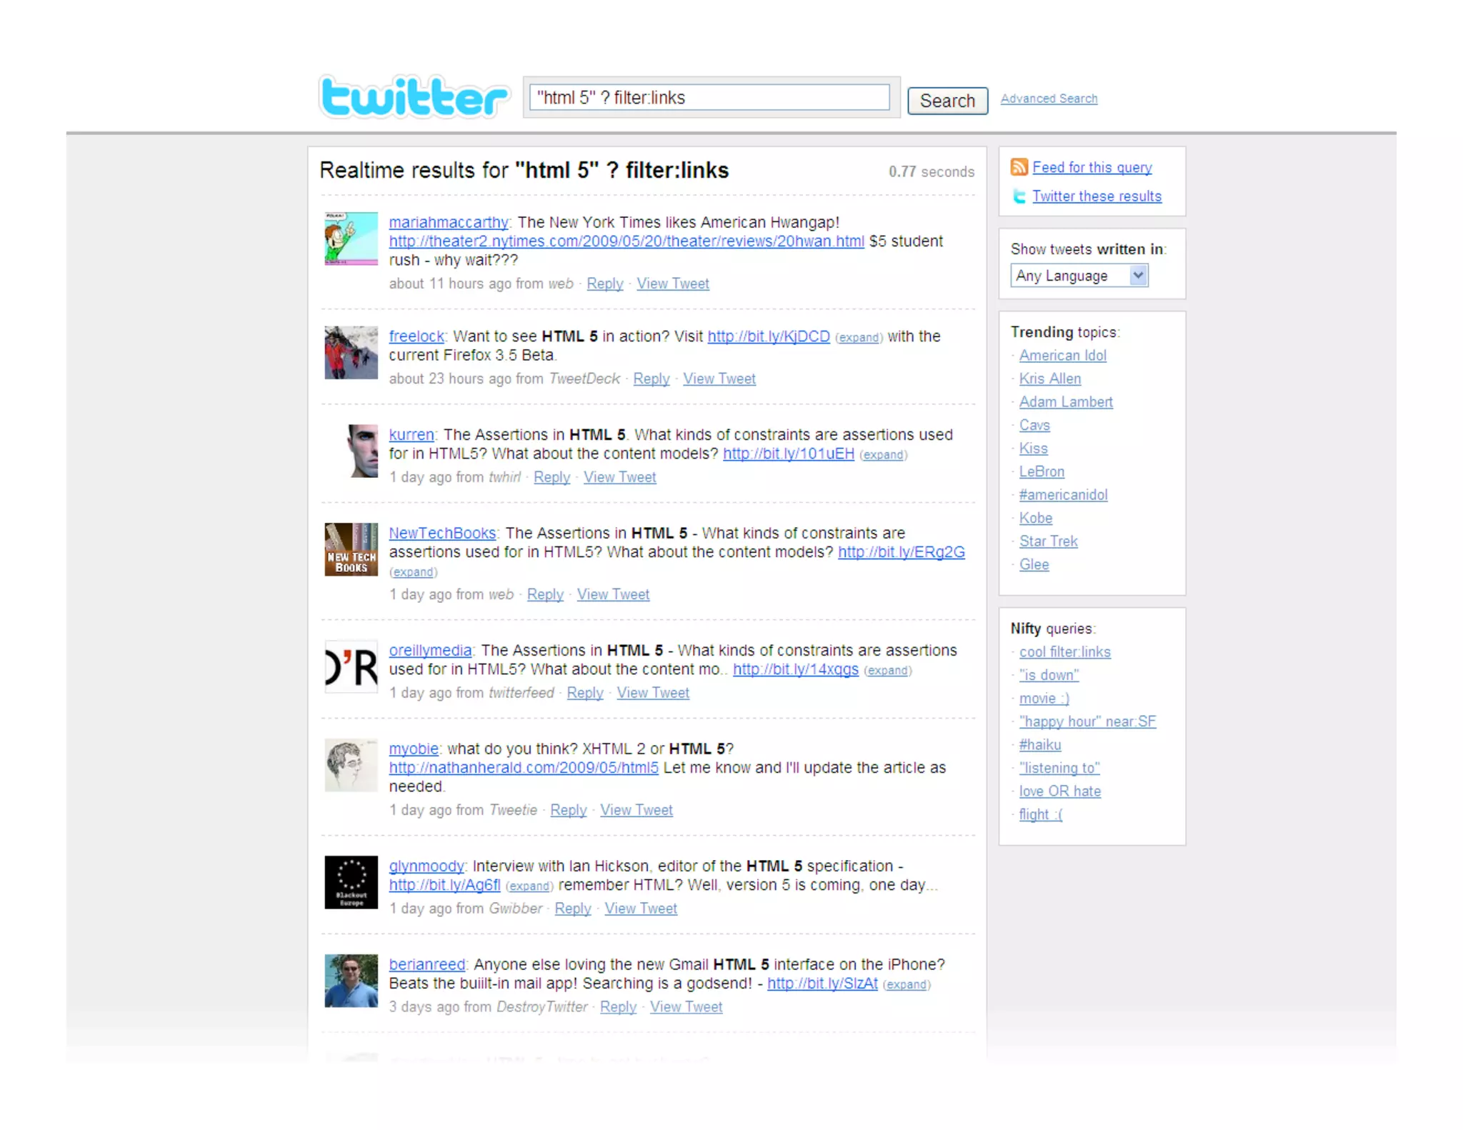This screenshot has width=1463, height=1130.
Task: Reply to mariahmaccarthy's tweet
Action: click(x=604, y=284)
